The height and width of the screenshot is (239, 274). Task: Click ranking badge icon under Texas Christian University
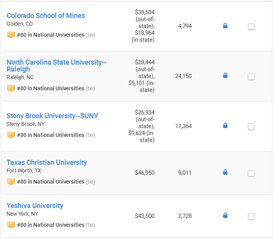11,182
